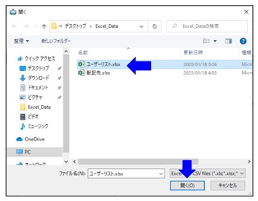Click the search magnifier icon
This screenshot has height=201, width=258.
point(174,26)
